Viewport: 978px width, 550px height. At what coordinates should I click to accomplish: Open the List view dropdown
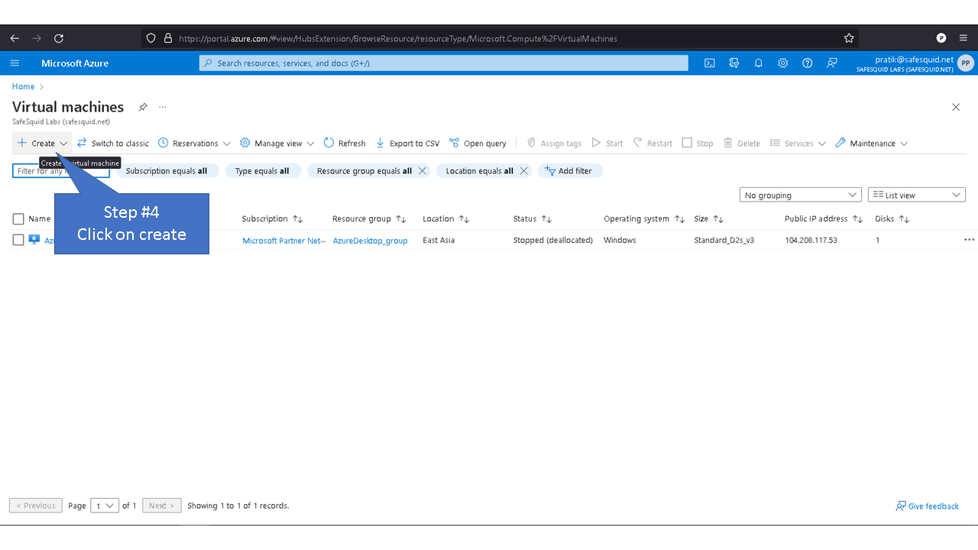coord(916,196)
